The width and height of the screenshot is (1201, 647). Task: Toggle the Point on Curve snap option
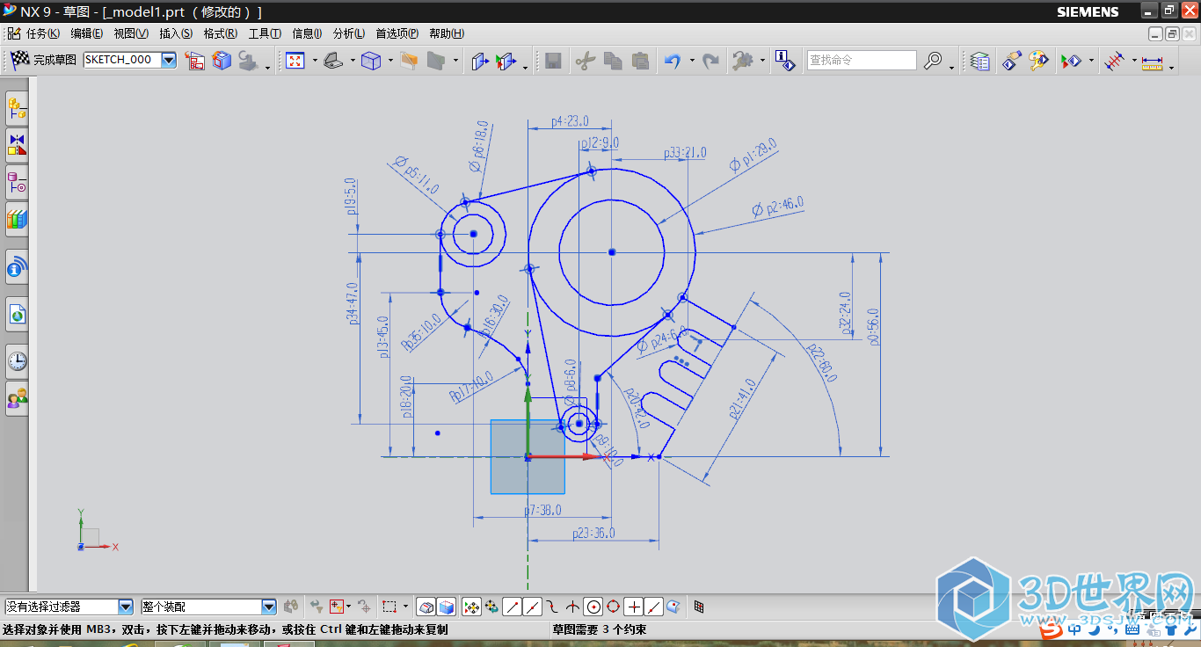654,607
